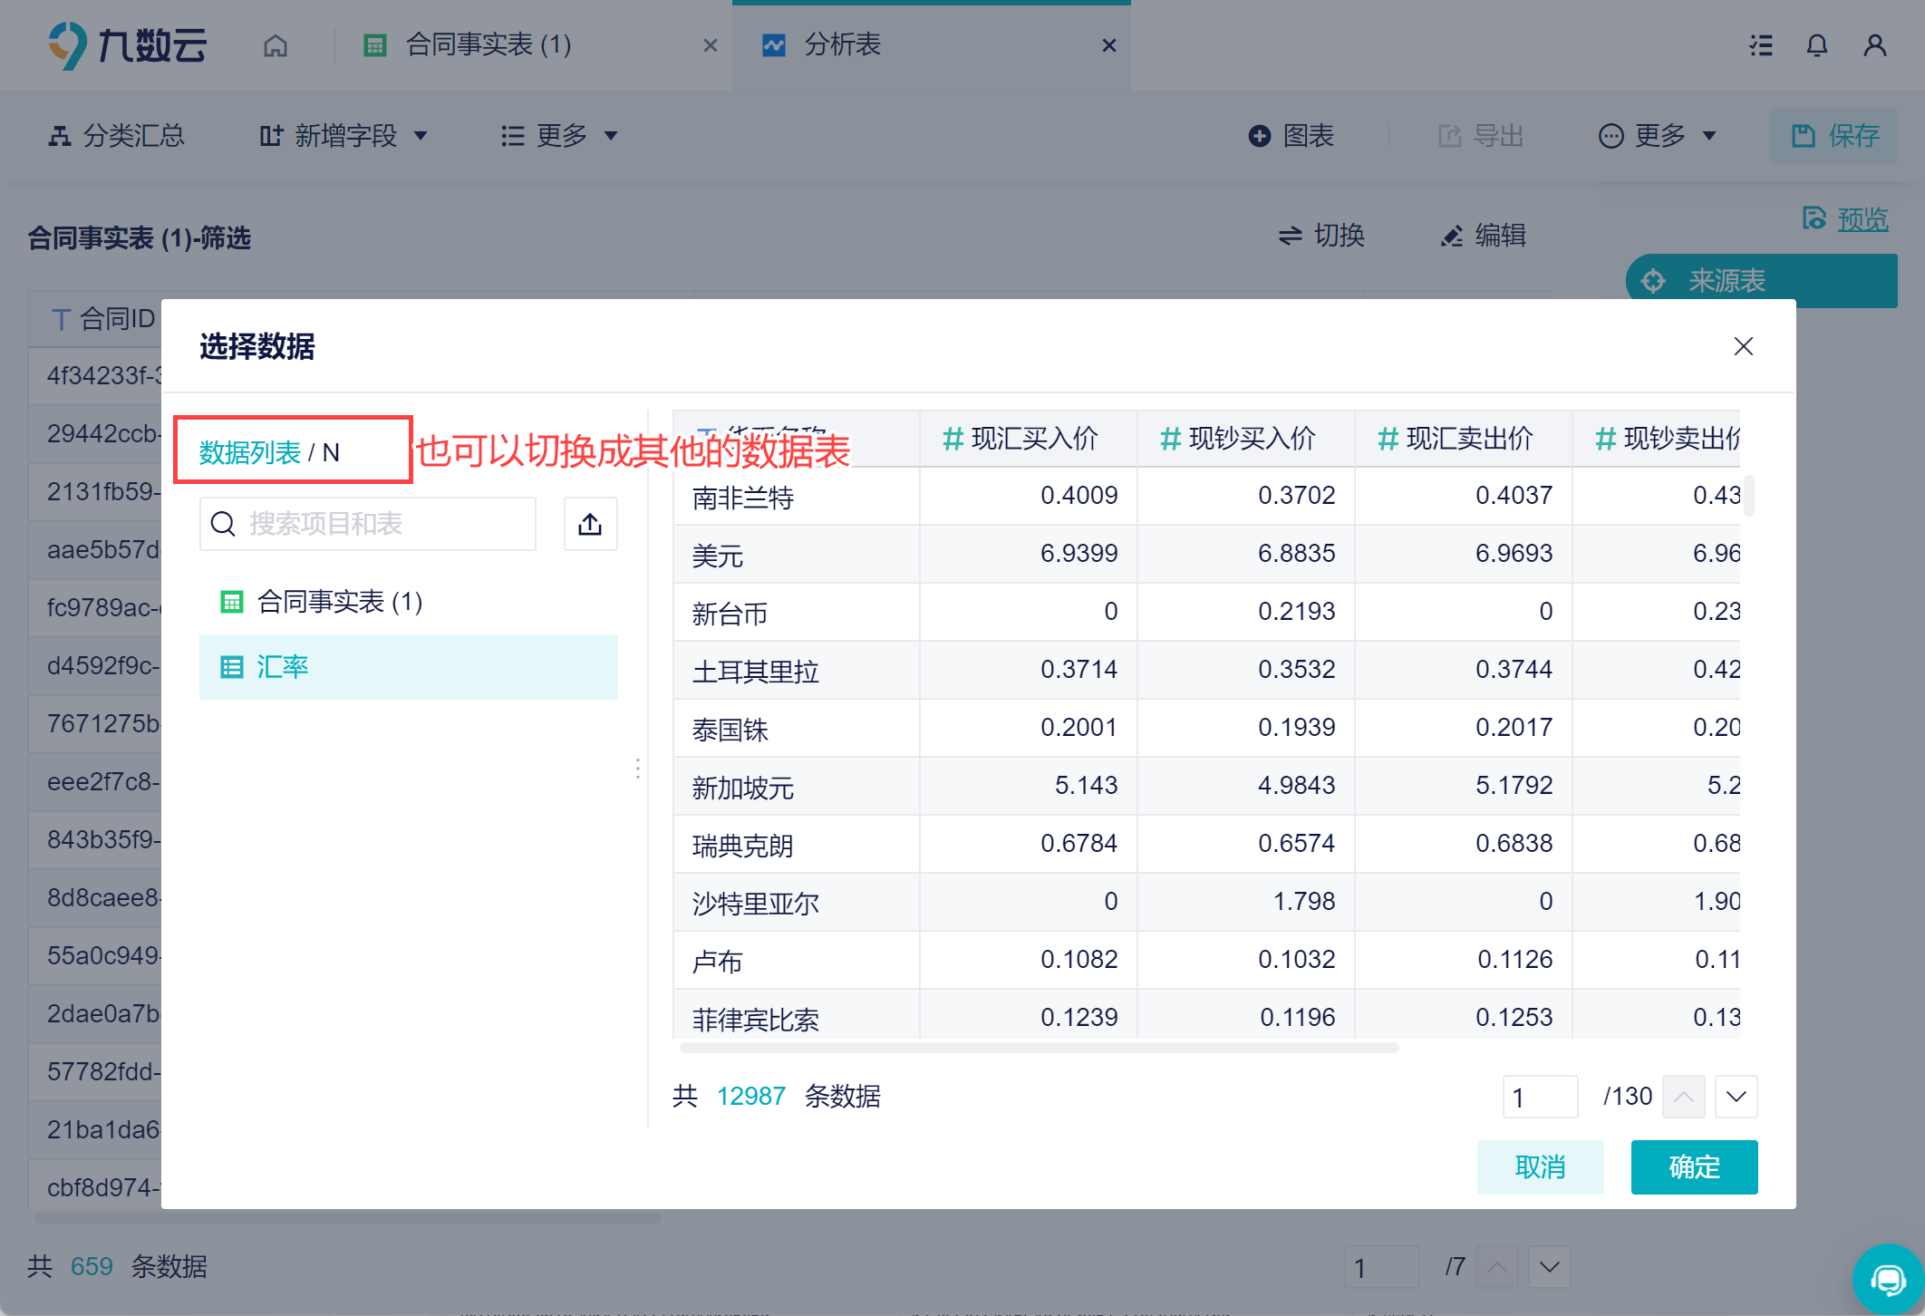This screenshot has width=1925, height=1316.
Task: Select the 汇率 table in the data list
Action: [283, 667]
